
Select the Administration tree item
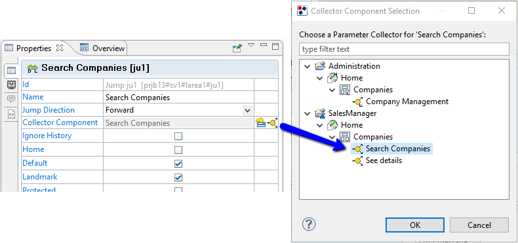coord(354,66)
